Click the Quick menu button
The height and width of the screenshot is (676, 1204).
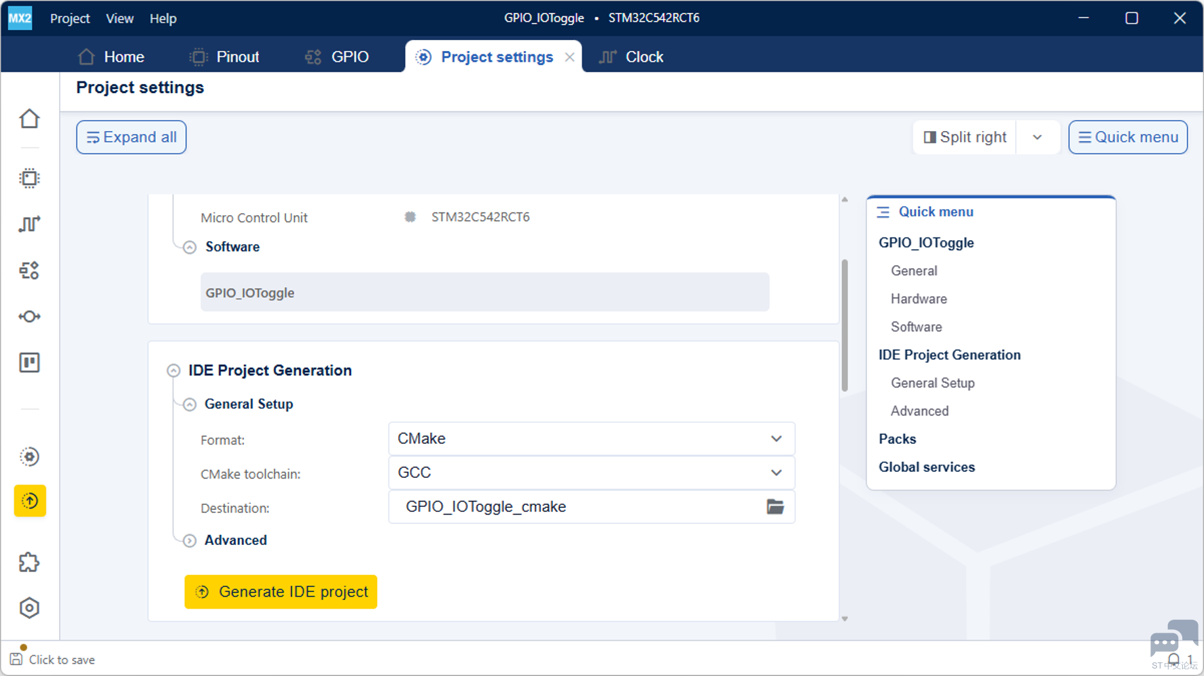[x=1128, y=137]
